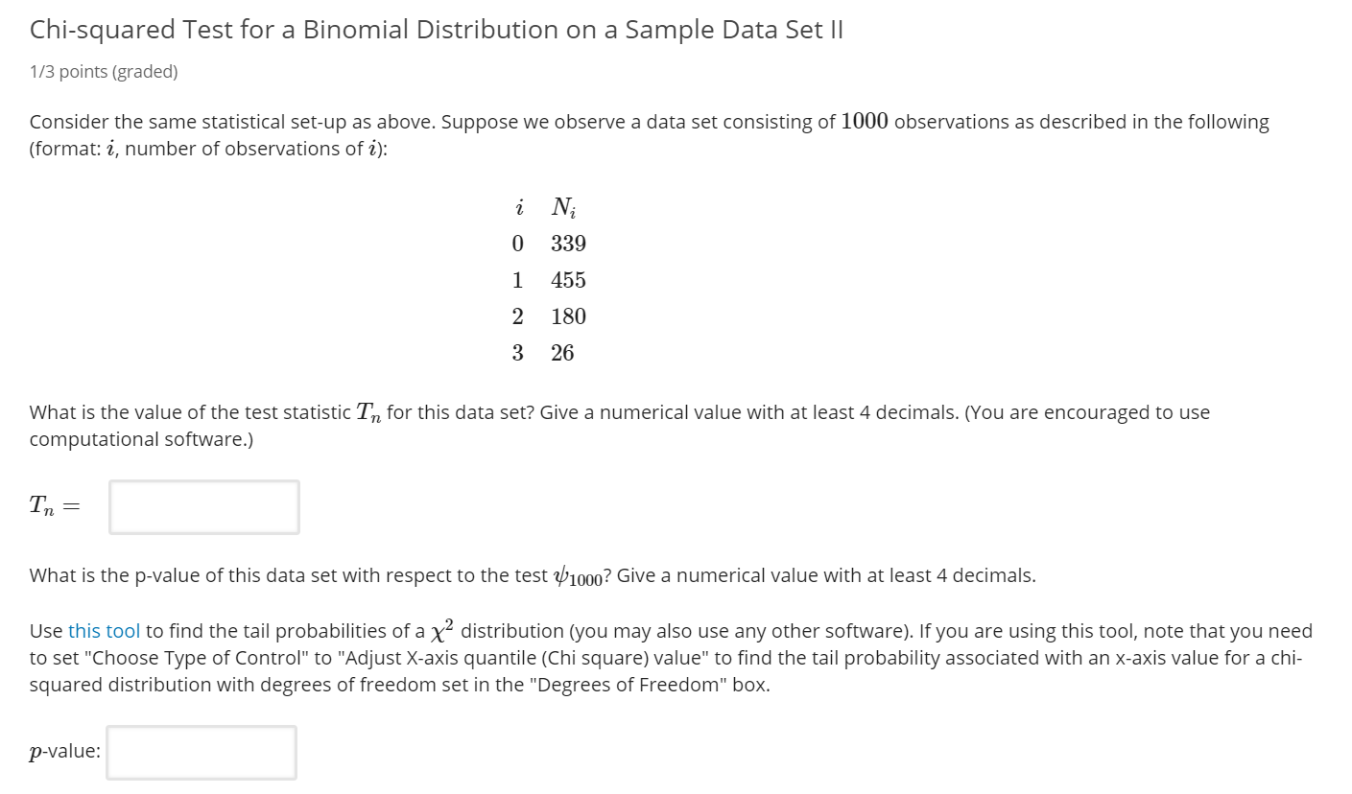
Task: Select the problem title text
Action: (436, 30)
